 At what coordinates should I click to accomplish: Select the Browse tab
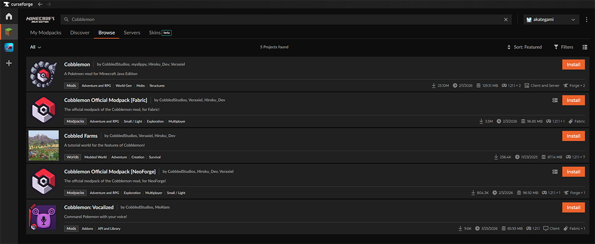coord(107,33)
